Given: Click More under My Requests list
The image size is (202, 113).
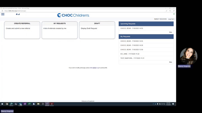Looking at the screenshot, I should tap(171, 62).
